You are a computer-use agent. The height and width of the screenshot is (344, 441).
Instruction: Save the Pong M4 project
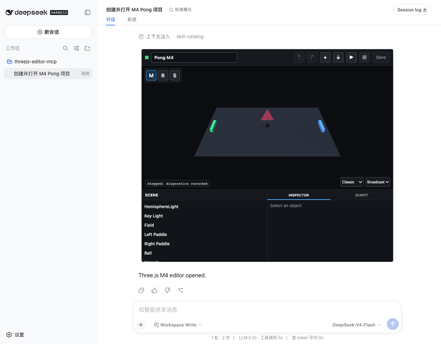click(x=381, y=57)
